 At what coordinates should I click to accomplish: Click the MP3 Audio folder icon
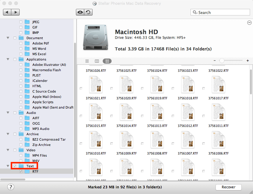pyautogui.click(x=27, y=129)
